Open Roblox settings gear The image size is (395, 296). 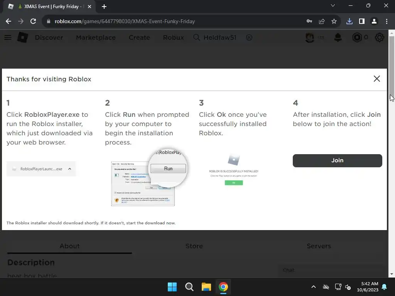380,37
